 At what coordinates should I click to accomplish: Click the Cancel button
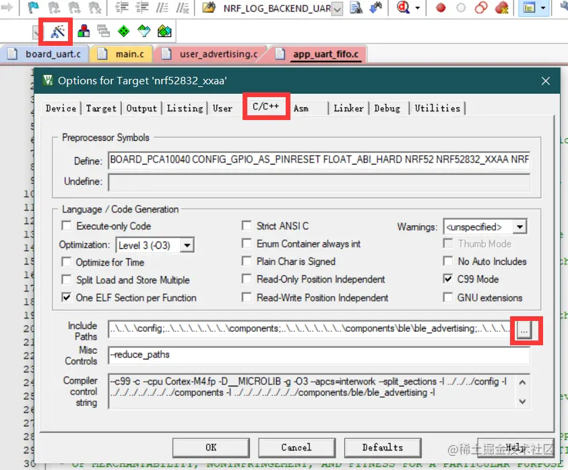point(296,448)
